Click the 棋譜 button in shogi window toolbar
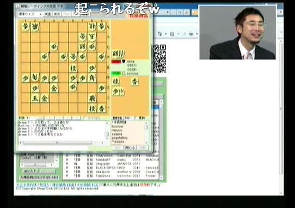Screen dimensions: 295x208 click(47, 14)
